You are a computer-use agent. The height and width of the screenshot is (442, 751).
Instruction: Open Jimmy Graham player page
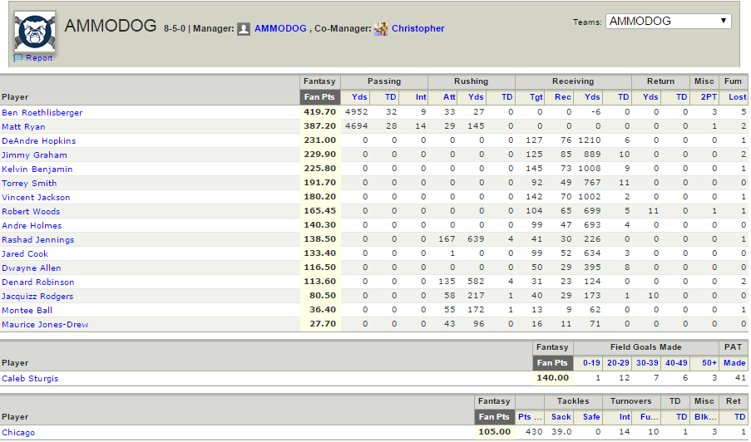[34, 155]
